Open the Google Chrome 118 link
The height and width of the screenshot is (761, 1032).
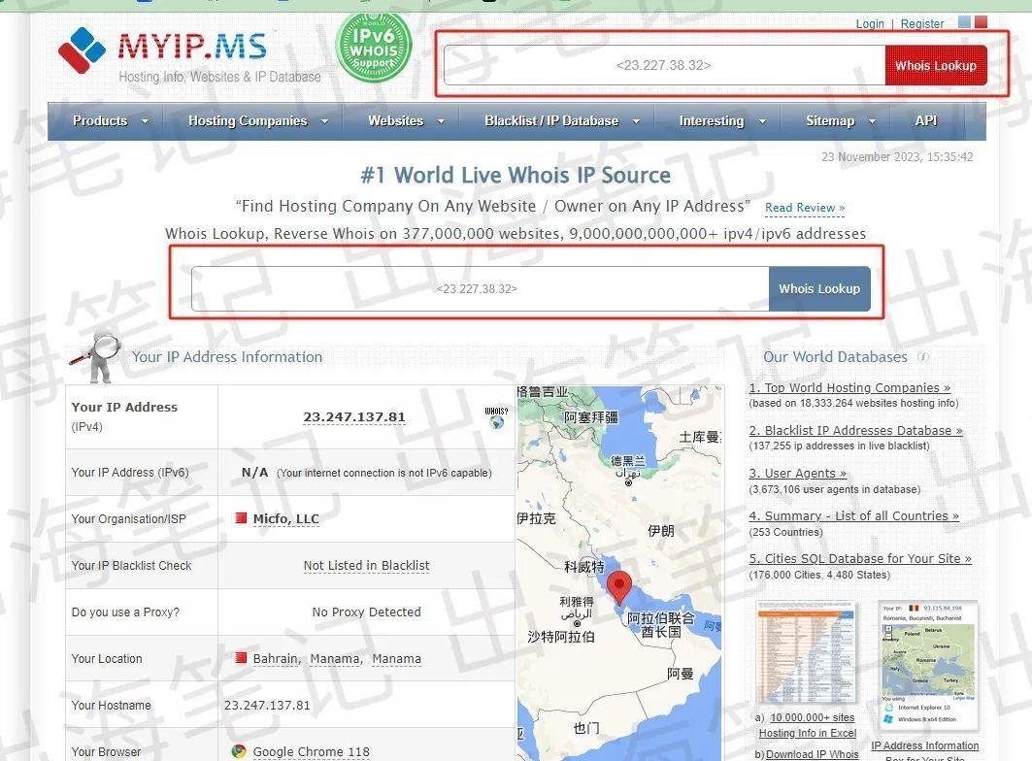click(x=312, y=752)
